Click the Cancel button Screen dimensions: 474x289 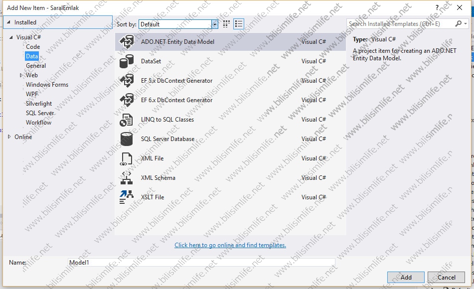[446, 277]
